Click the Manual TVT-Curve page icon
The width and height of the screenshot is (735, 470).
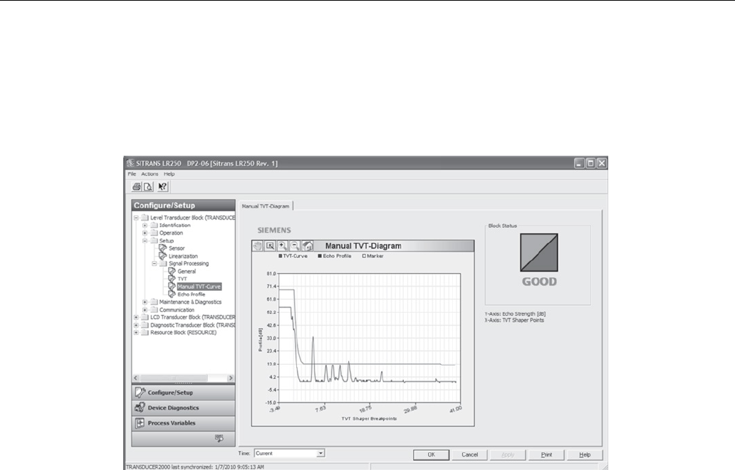pyautogui.click(x=172, y=287)
